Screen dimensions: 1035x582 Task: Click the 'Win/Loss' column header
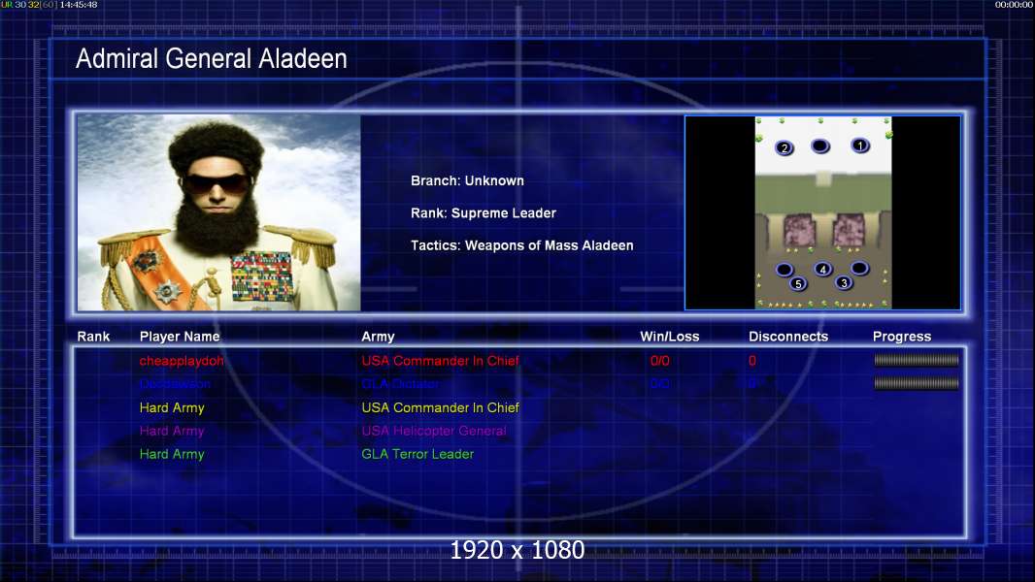point(669,337)
